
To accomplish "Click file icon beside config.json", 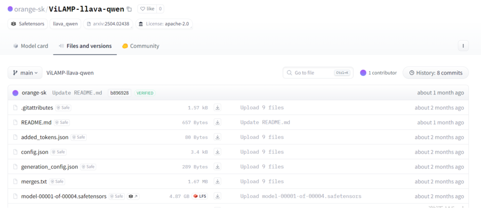I will (15, 152).
